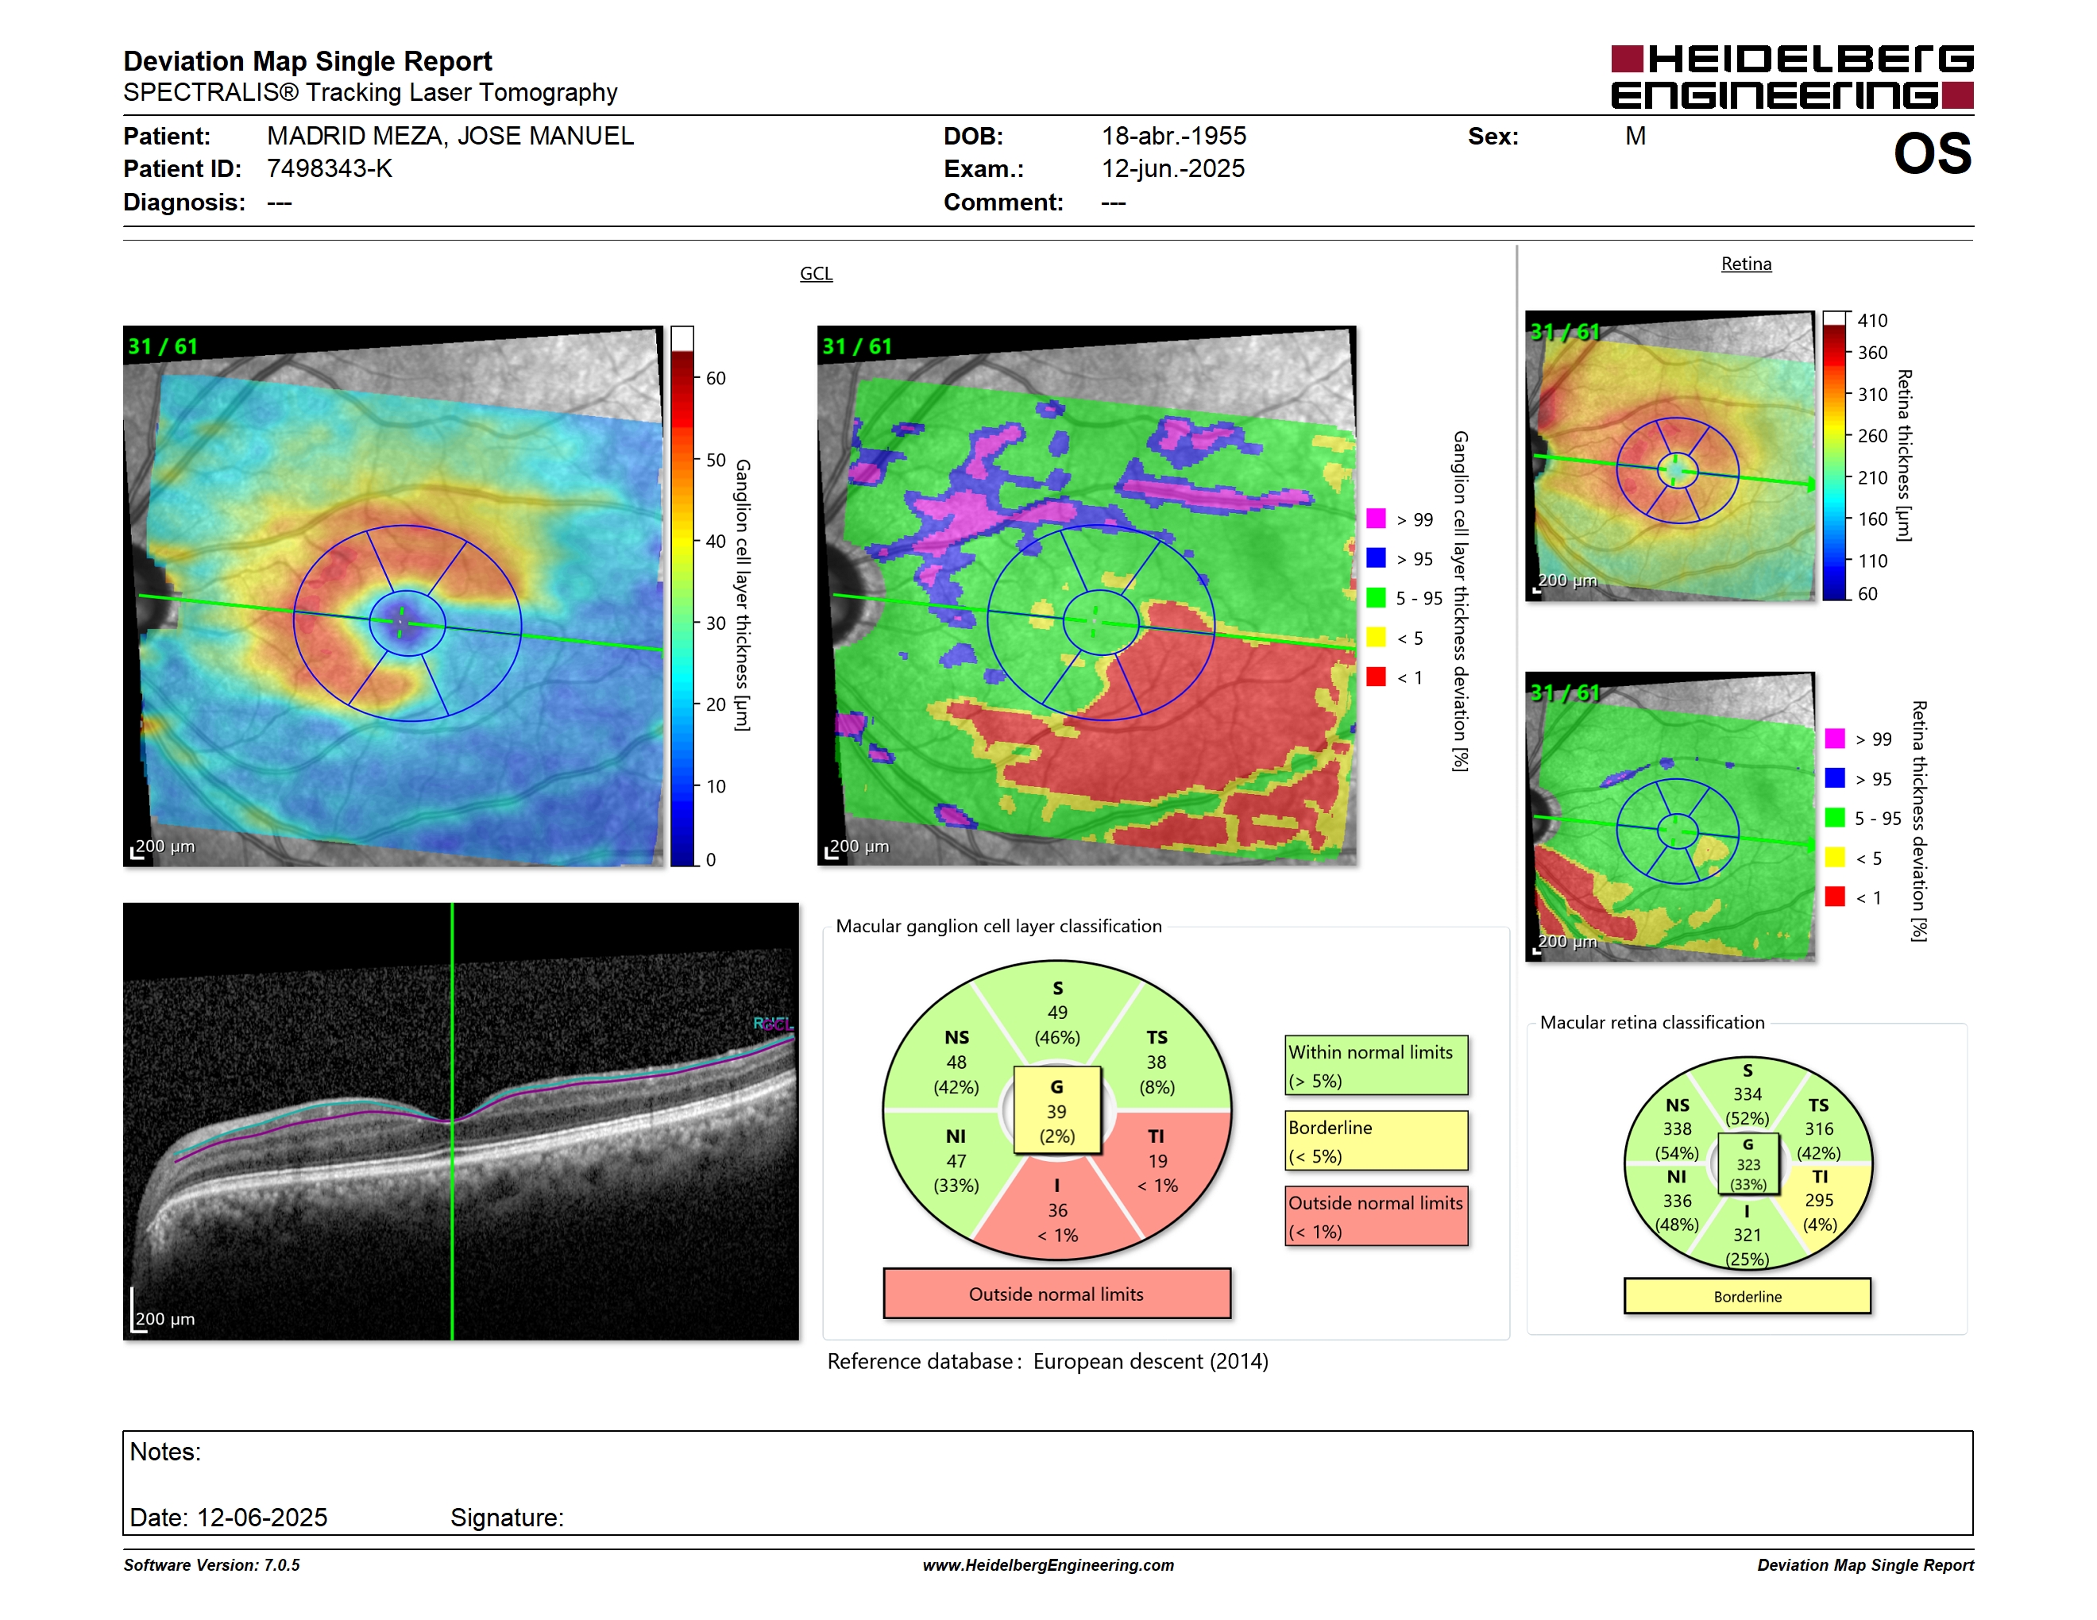
Task: Click the Borderline (< 5%) legend box
Action: coord(1376,1141)
